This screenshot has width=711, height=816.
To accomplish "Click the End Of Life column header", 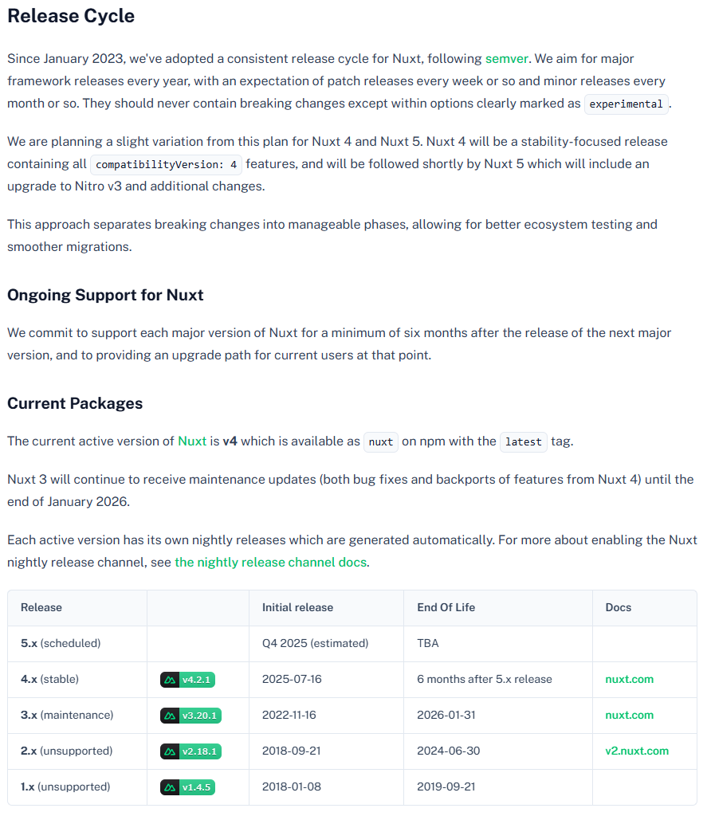I will click(446, 607).
